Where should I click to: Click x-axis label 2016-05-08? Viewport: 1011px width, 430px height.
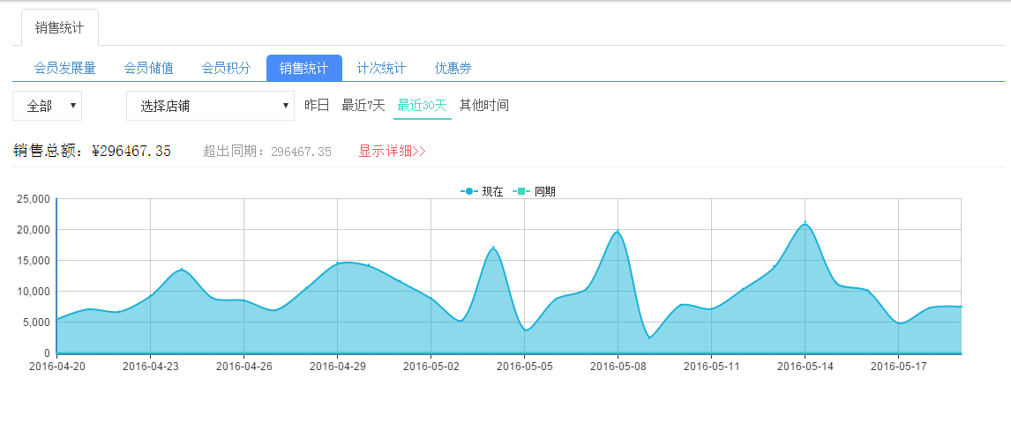[618, 367]
